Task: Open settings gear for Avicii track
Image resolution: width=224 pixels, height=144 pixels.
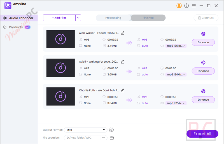Action: point(203,63)
